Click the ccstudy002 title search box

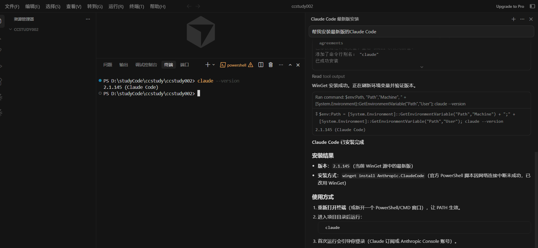pos(302,6)
